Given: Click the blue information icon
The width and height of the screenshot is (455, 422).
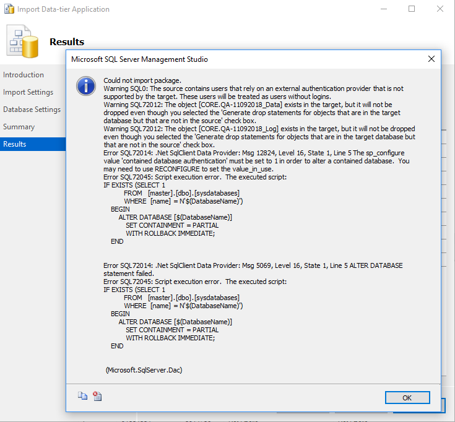Looking at the screenshot, I should coord(86,86).
